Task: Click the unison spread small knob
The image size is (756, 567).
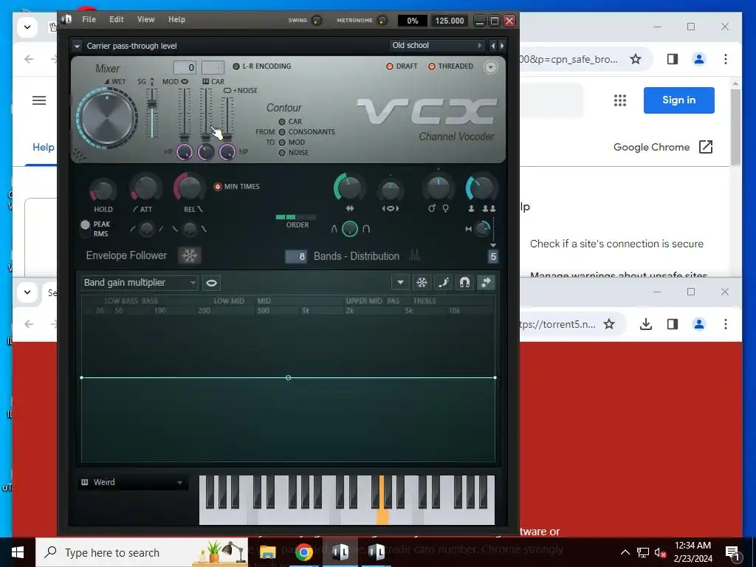Action: click(x=483, y=229)
